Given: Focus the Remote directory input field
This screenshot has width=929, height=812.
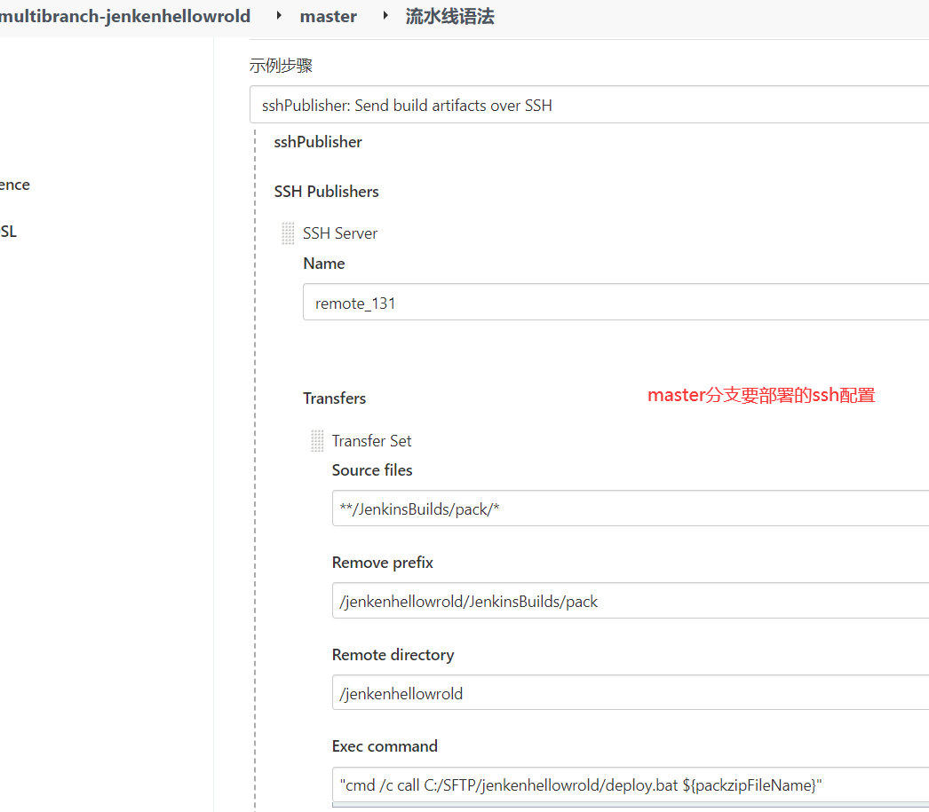Looking at the screenshot, I should (x=631, y=692).
